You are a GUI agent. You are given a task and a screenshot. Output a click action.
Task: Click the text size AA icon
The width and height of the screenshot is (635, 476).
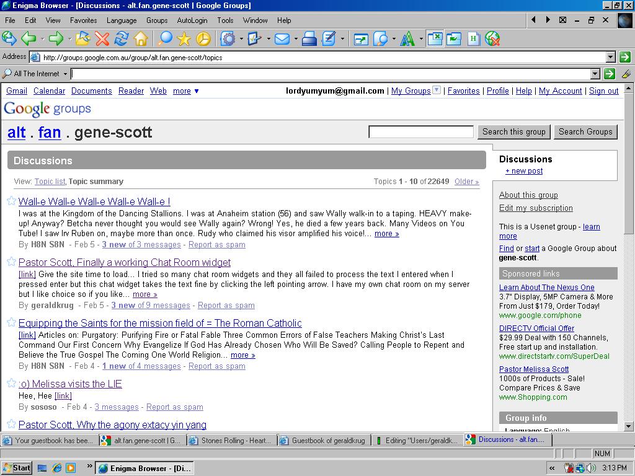click(x=407, y=39)
